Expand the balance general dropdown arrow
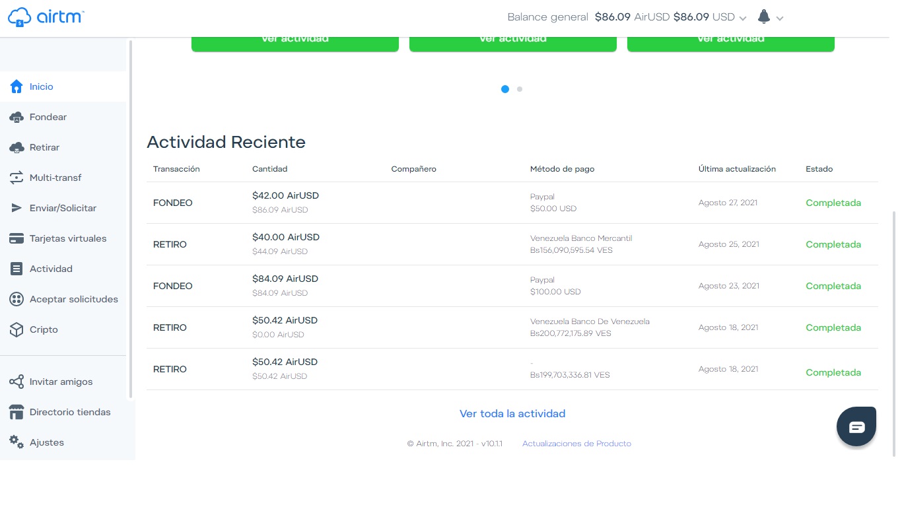Viewport: 902px width, 507px height. [743, 18]
